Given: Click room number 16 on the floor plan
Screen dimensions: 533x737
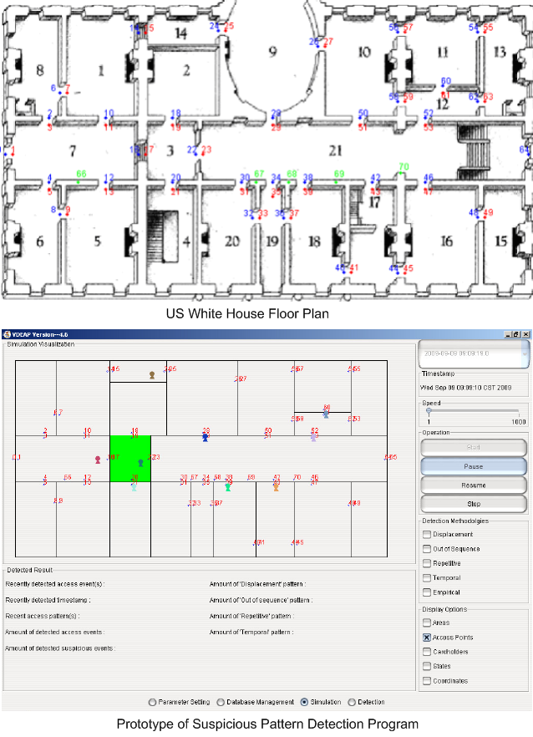Looking at the screenshot, I should pos(446,241).
